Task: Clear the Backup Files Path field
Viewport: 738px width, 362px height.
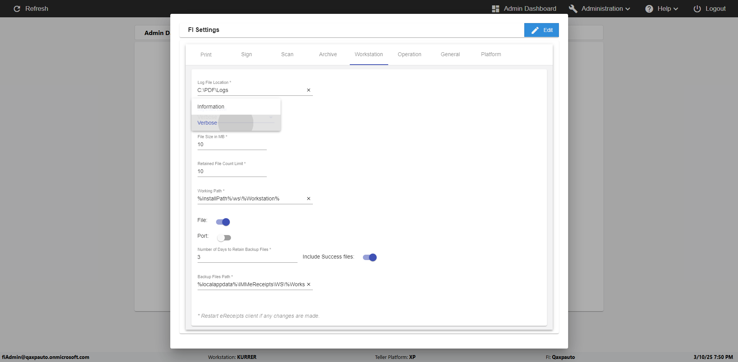Action: 308,284
